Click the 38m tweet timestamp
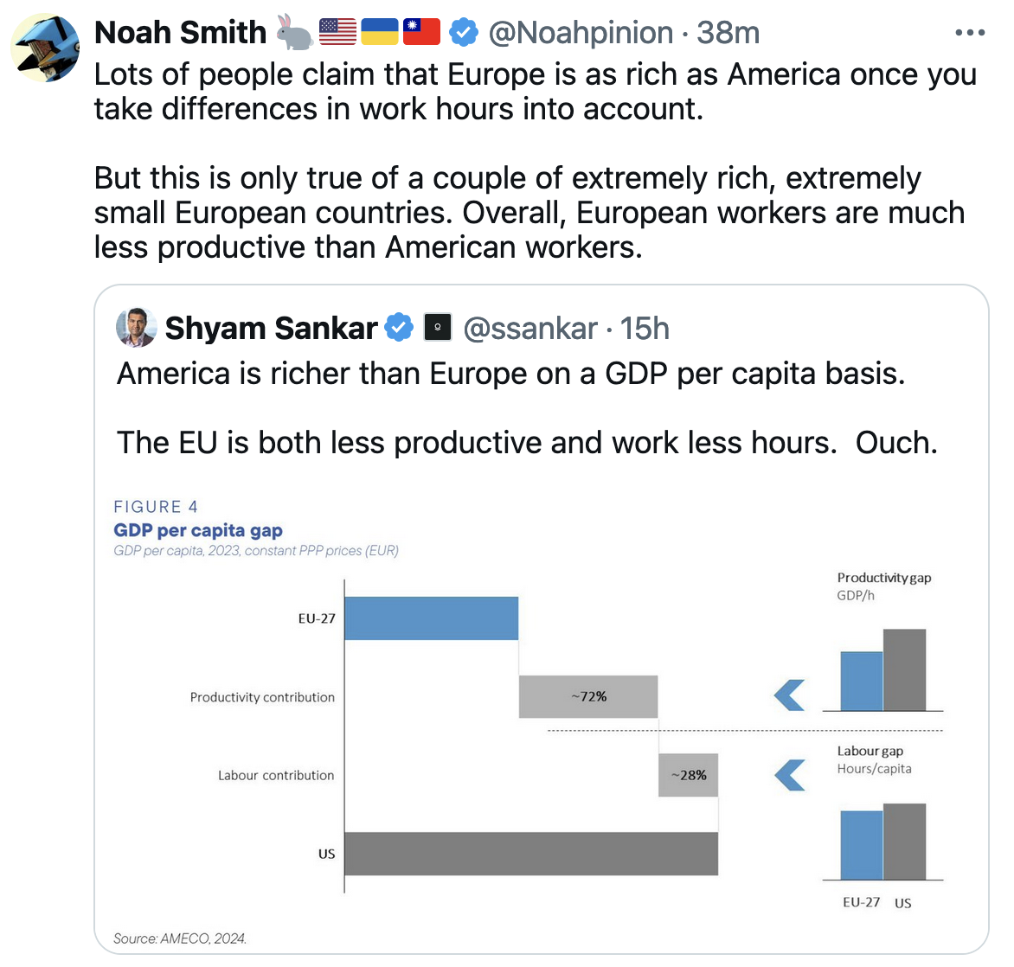Image resolution: width=1014 pixels, height=967 pixels. [728, 33]
